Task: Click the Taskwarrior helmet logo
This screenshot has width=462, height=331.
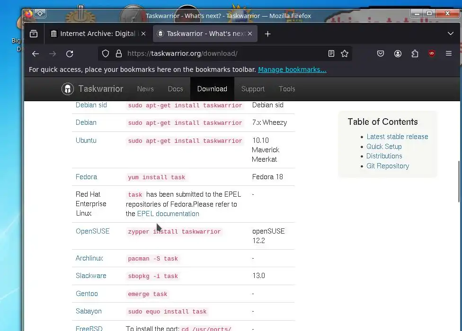Action: [x=68, y=89]
